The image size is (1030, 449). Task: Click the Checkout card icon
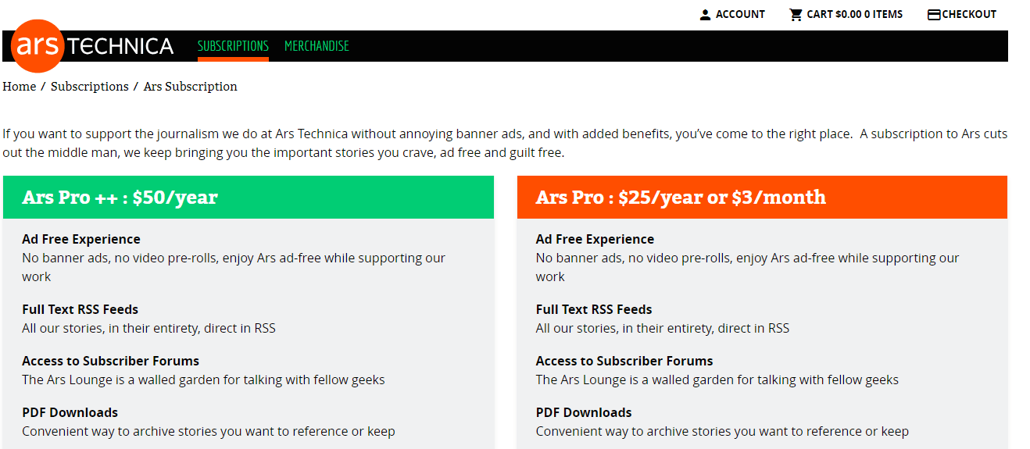(934, 15)
